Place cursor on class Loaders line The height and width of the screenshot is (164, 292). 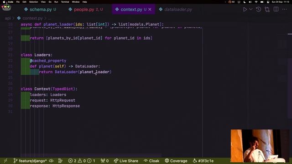[x=36, y=55]
